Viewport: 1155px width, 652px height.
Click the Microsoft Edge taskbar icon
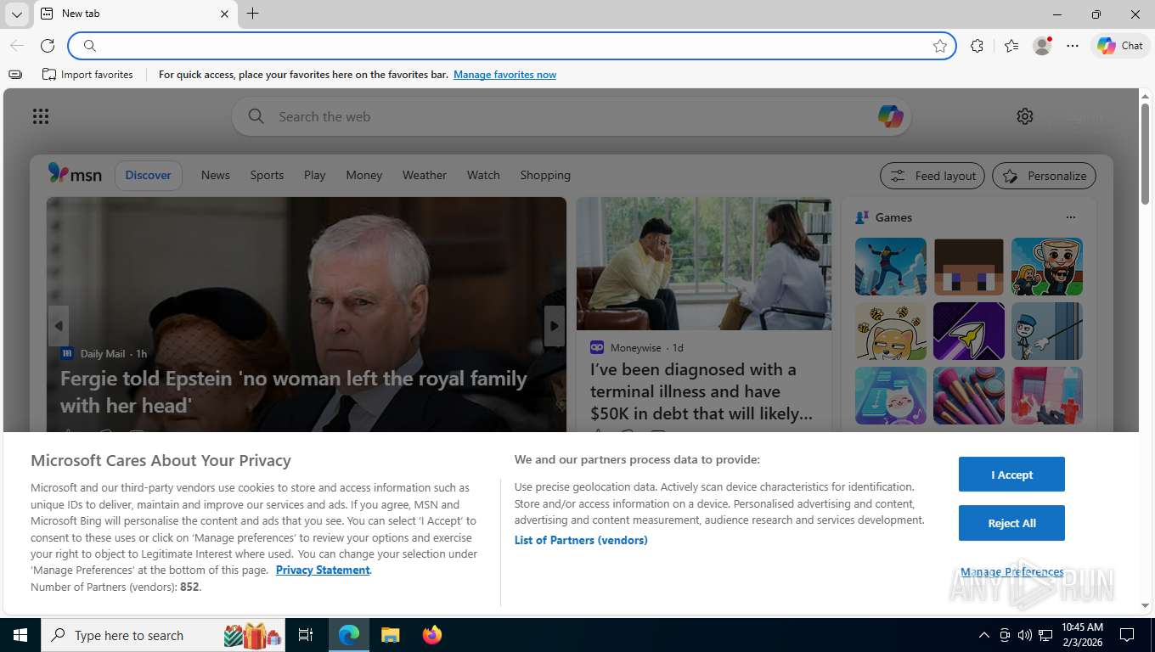click(x=349, y=635)
